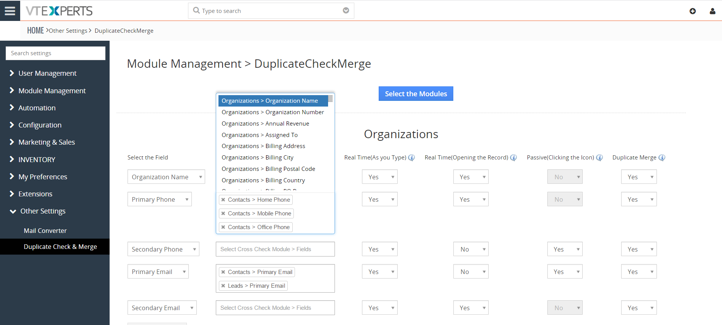
Task: Click the Select the Modules button
Action: click(x=416, y=94)
